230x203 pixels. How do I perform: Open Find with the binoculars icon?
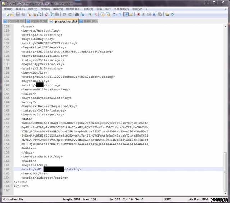(x=77, y=14)
